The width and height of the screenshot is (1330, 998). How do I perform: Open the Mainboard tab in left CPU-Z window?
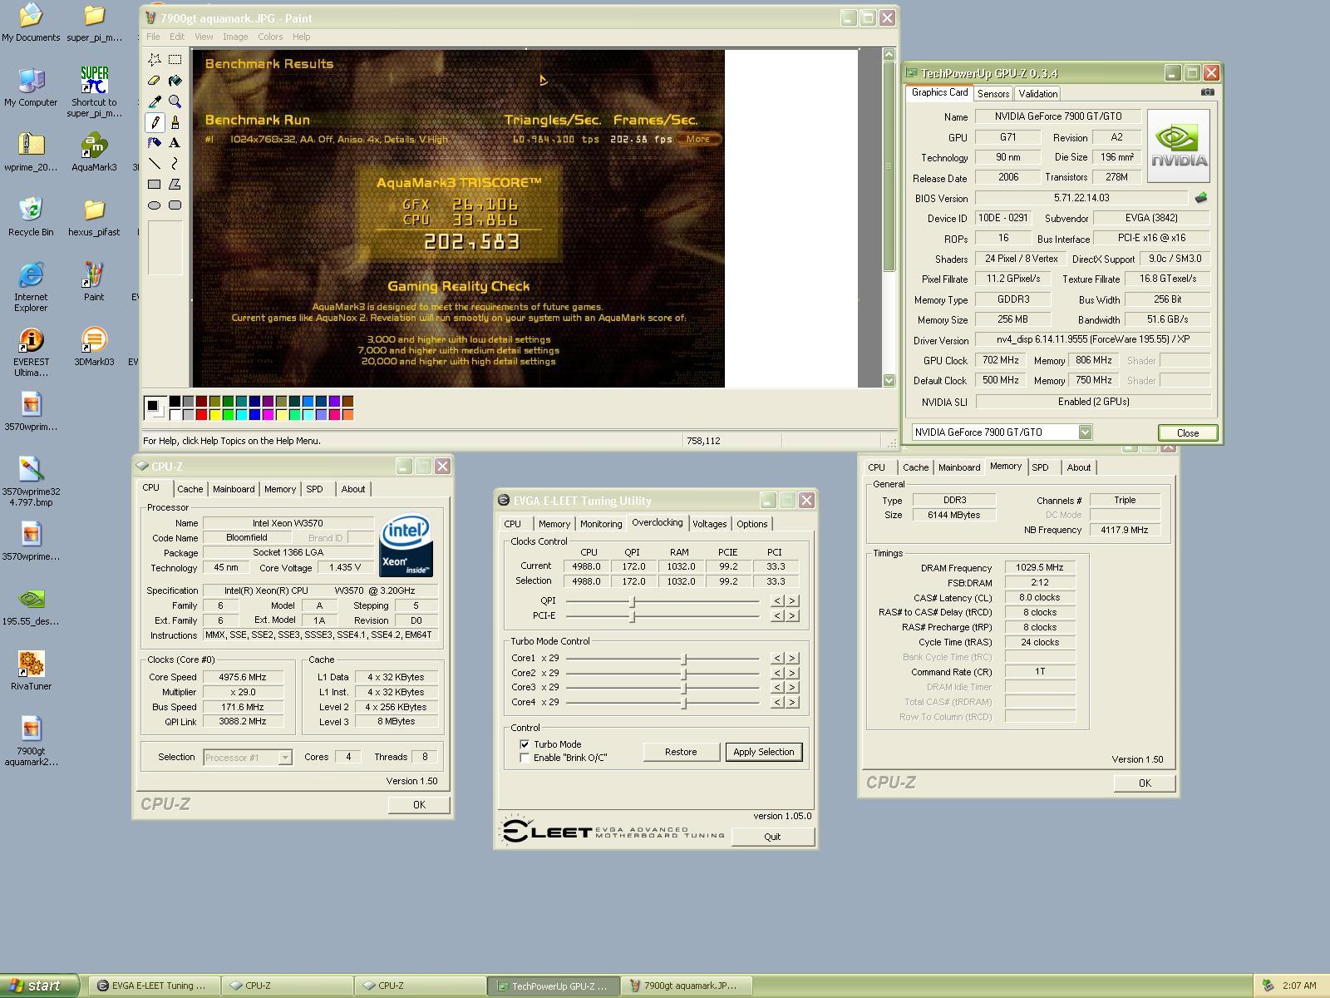[x=234, y=489]
